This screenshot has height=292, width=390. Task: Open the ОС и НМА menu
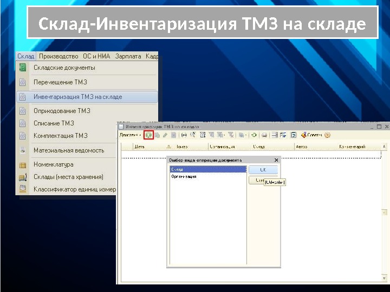coord(96,56)
